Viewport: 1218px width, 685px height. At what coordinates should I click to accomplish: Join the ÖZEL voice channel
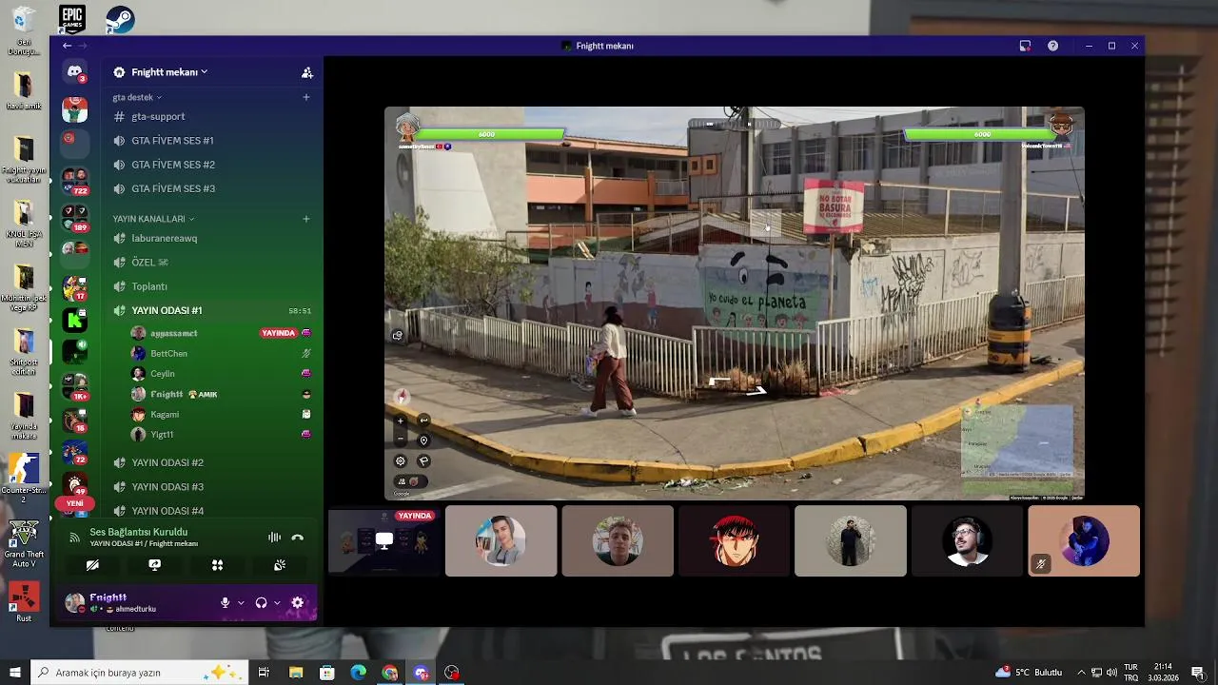tap(211, 262)
